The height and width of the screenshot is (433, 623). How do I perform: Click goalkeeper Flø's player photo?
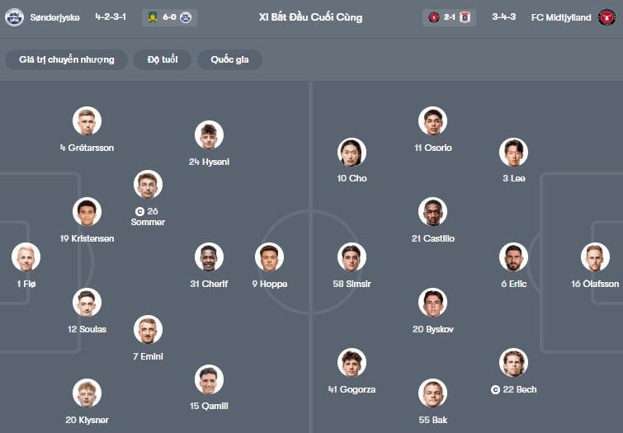(x=26, y=257)
